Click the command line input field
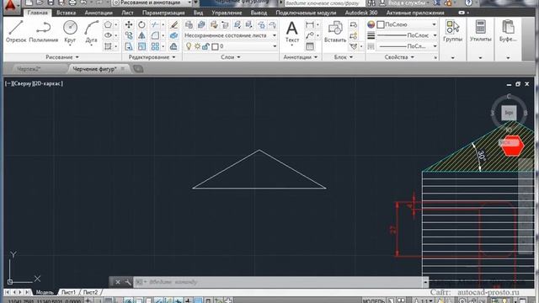 279,282
